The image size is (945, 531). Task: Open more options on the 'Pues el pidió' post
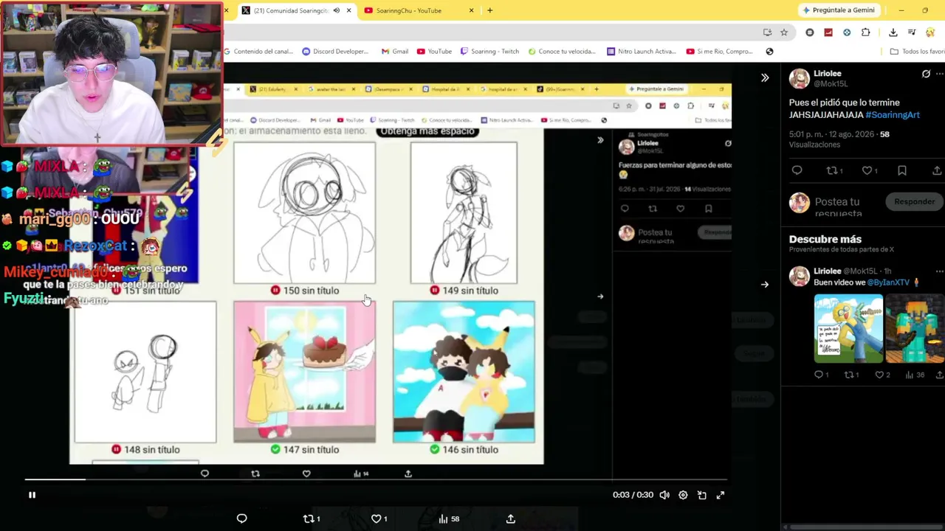(x=939, y=74)
